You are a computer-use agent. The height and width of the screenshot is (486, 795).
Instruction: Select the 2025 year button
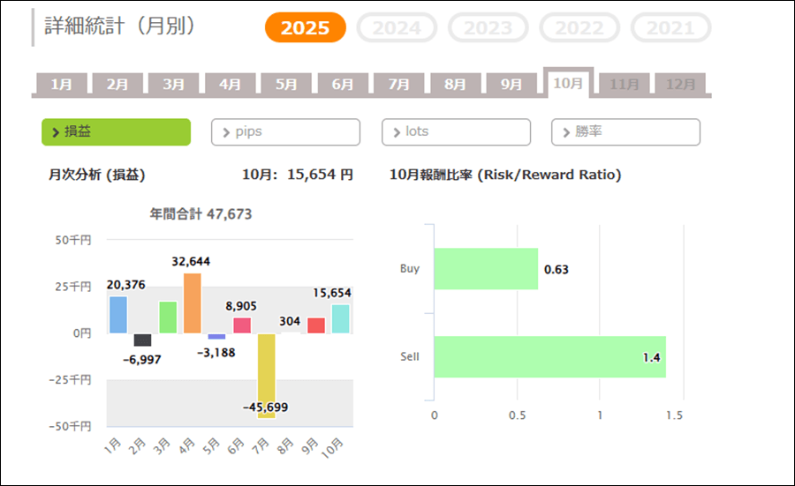click(x=306, y=28)
